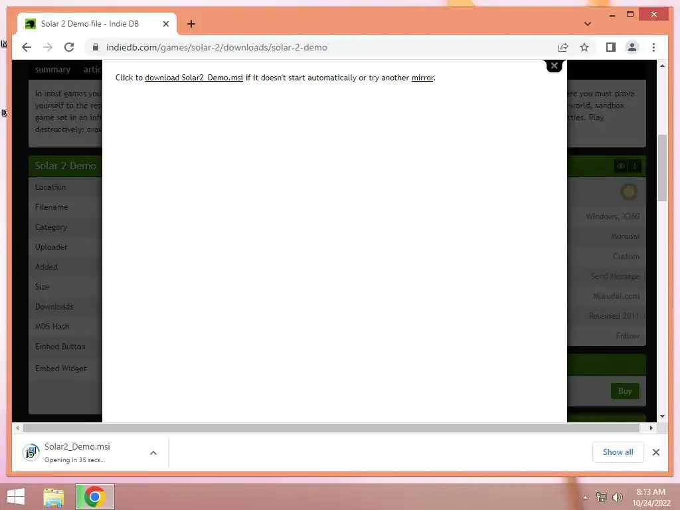This screenshot has height=510, width=680.
Task: Click the download Solar2_Demo.msi link
Action: [x=194, y=78]
